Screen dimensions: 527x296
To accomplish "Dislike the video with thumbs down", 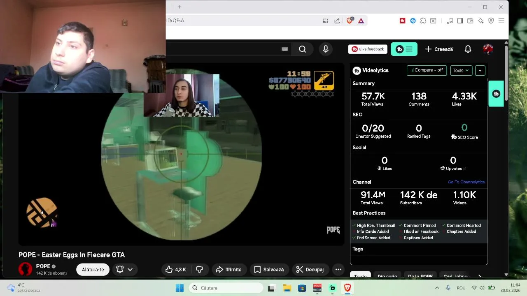I will pos(200,270).
